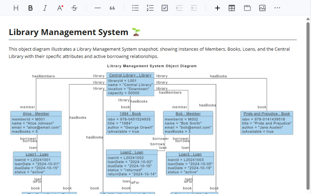Open more toolbar options
Viewport: 311px width, 194px height.
(x=277, y=8)
